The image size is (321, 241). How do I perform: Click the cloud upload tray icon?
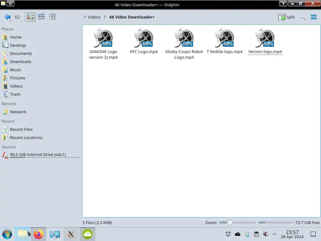pos(238,234)
